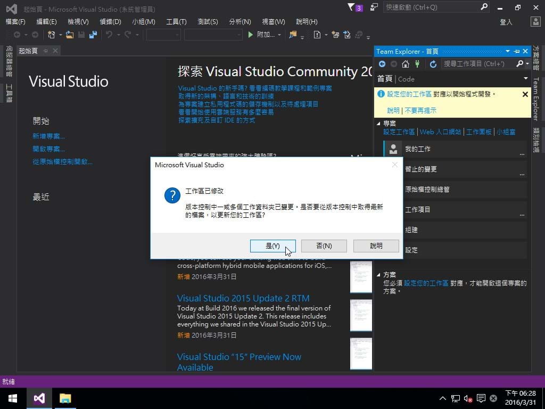Click the 開啟專案... link
Viewport: 545px width, 409px height.
pyautogui.click(x=48, y=149)
